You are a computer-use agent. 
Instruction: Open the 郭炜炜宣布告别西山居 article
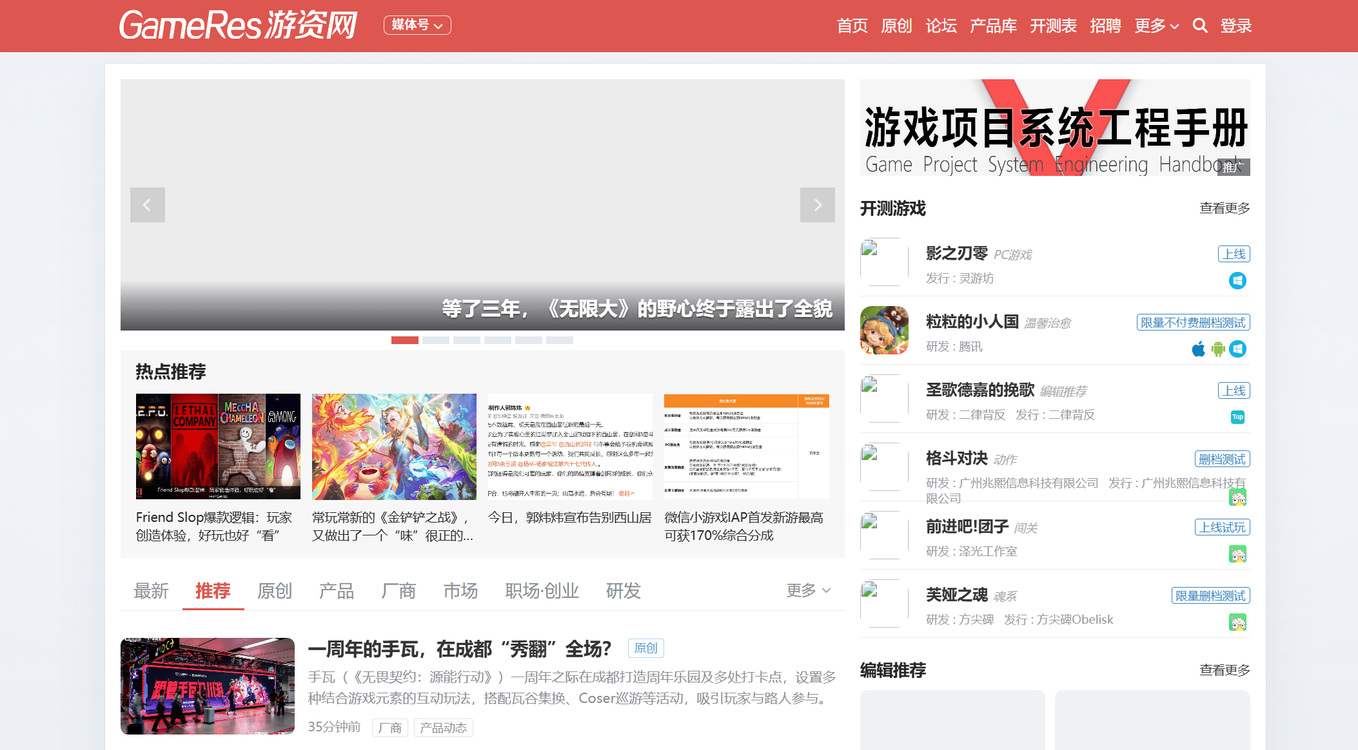tap(570, 517)
